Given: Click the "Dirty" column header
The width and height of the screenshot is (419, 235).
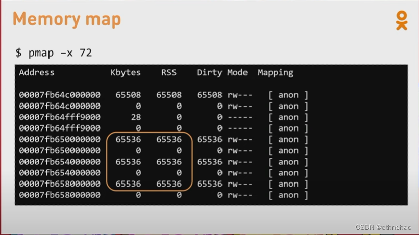Looking at the screenshot, I should pyautogui.click(x=209, y=72).
